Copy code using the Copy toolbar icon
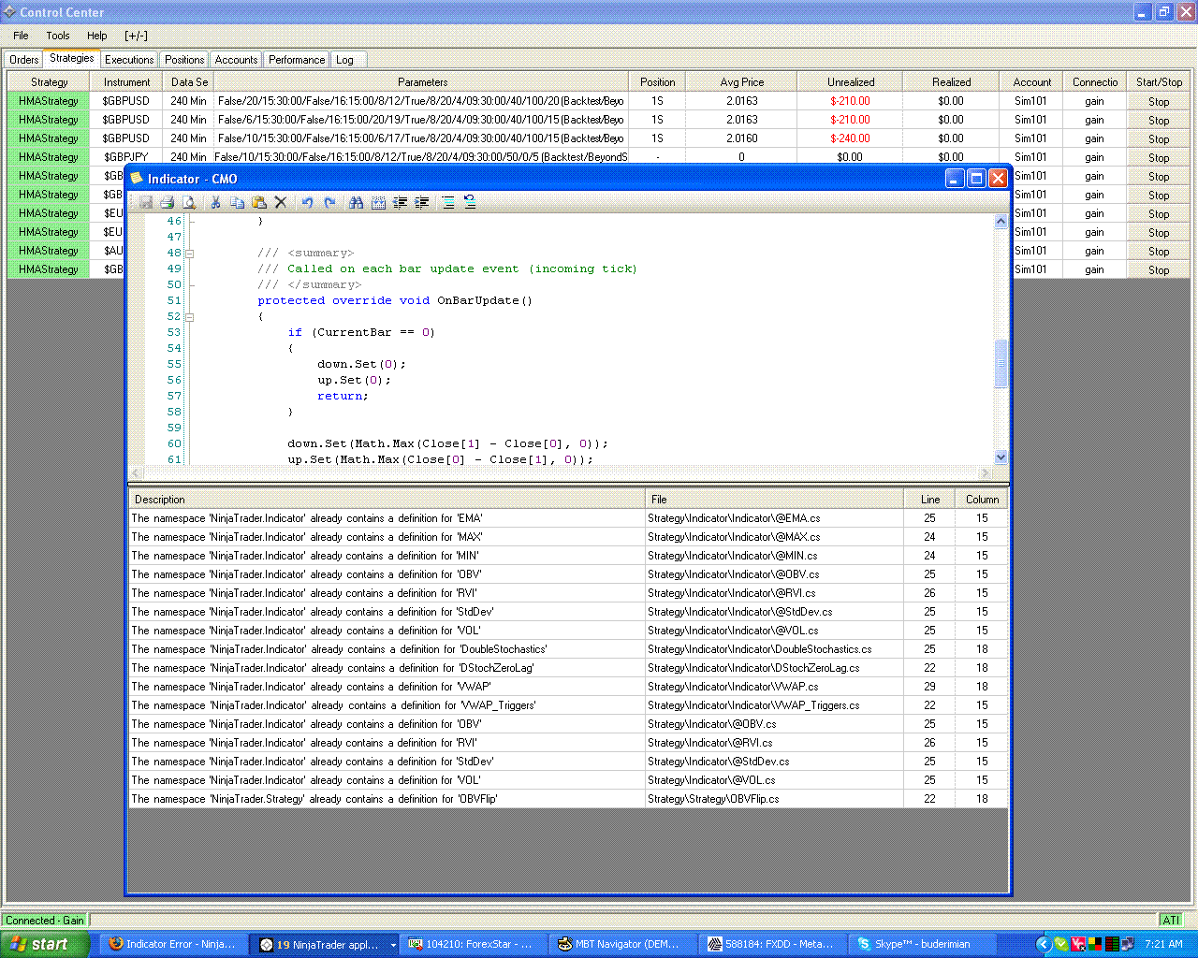The image size is (1198, 958). click(237, 202)
